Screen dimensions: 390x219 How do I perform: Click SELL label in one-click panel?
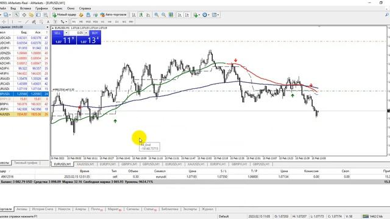(x=57, y=33)
